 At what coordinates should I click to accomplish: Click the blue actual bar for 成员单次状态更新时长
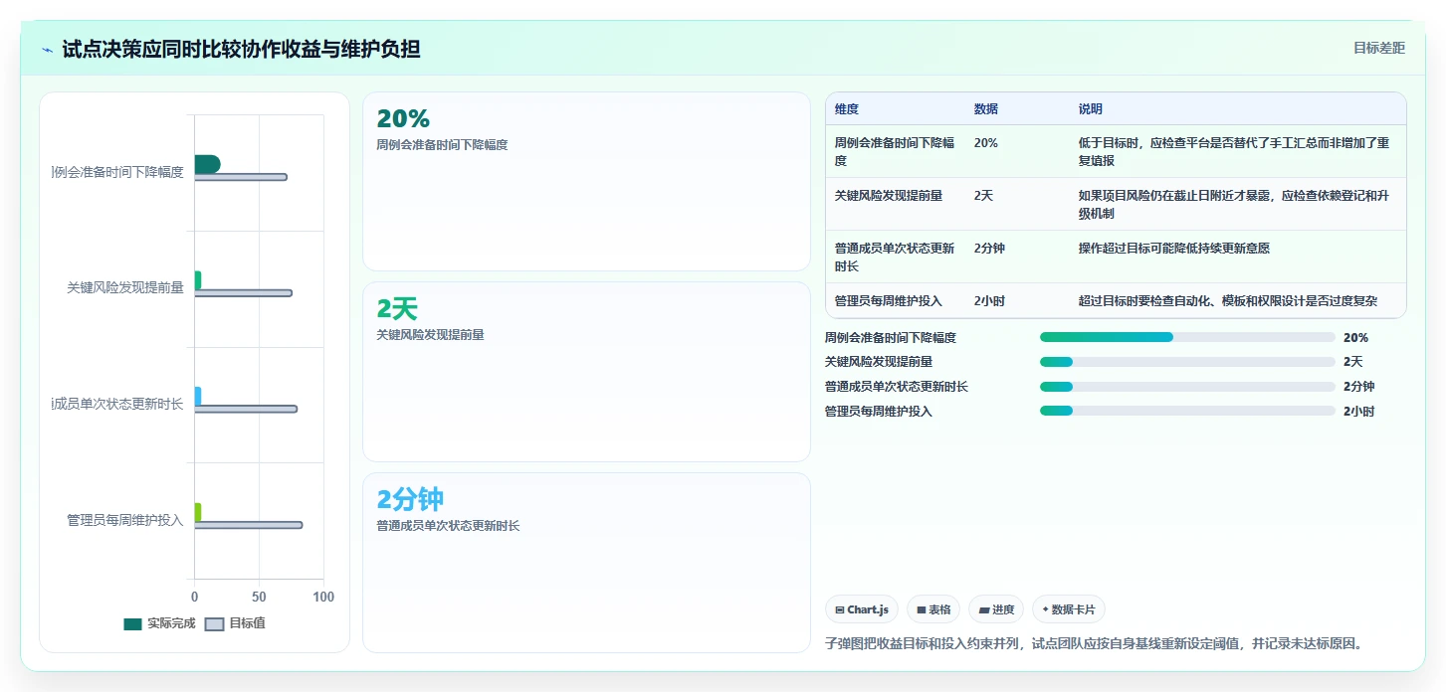pos(198,396)
